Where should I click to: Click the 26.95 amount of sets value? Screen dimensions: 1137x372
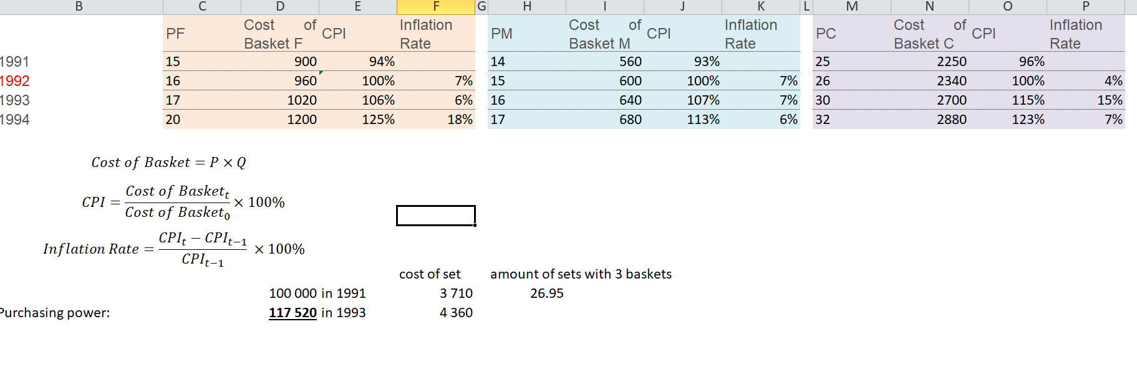tap(547, 293)
